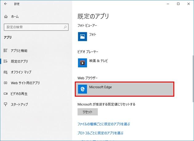Open the ホーム settings page
Screen dimensions: 194x141
tap(15, 17)
